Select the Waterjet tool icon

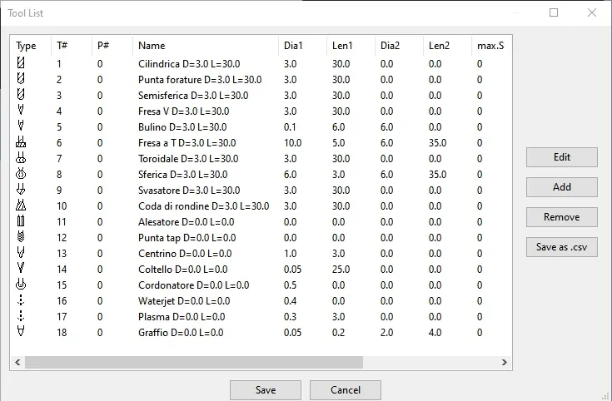click(x=21, y=300)
